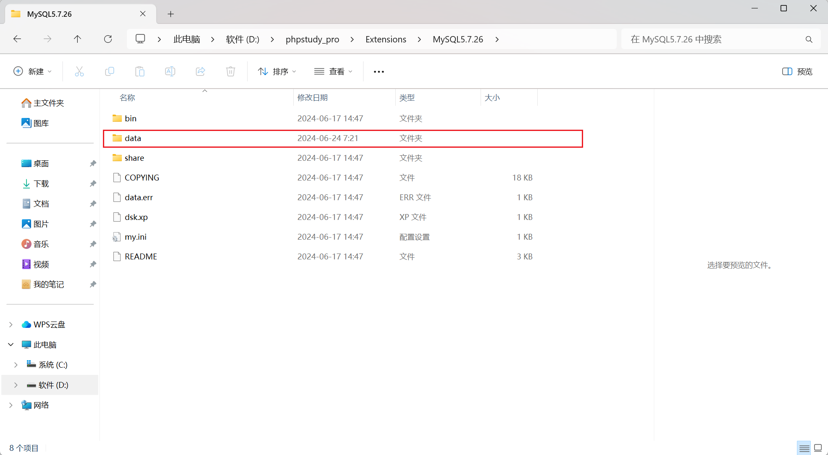The height and width of the screenshot is (455, 828).
Task: Click the Cut scissors icon in toolbar
Action: pos(79,71)
